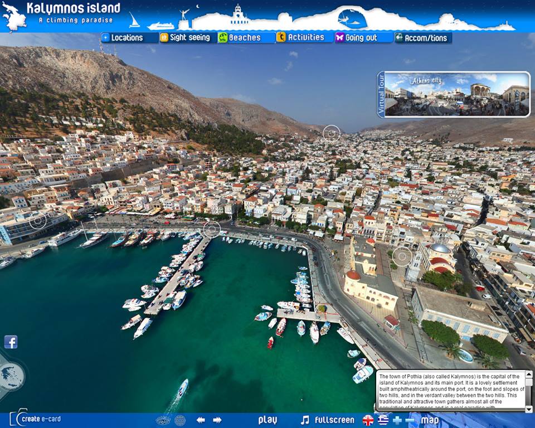Switch language to Greek via Greek flag
This screenshot has width=535, height=428.
tap(383, 420)
